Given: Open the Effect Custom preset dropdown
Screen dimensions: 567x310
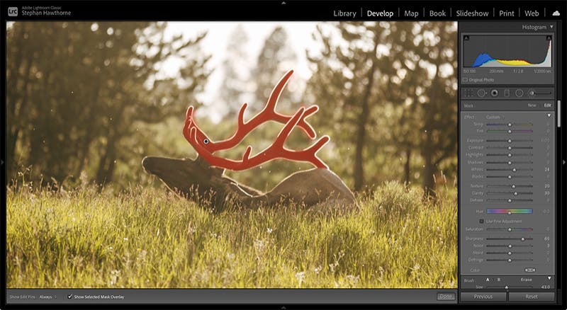Looking at the screenshot, I should (495, 116).
